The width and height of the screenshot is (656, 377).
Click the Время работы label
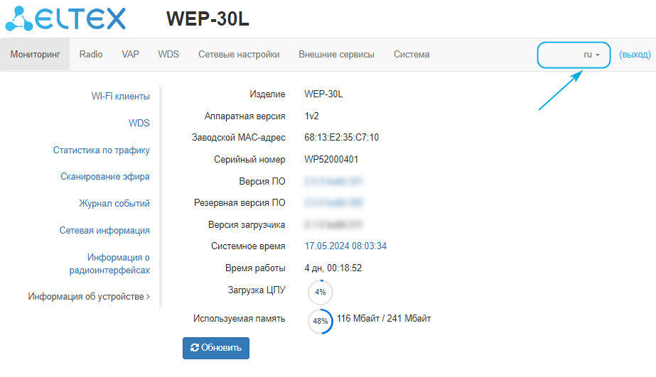pos(255,268)
